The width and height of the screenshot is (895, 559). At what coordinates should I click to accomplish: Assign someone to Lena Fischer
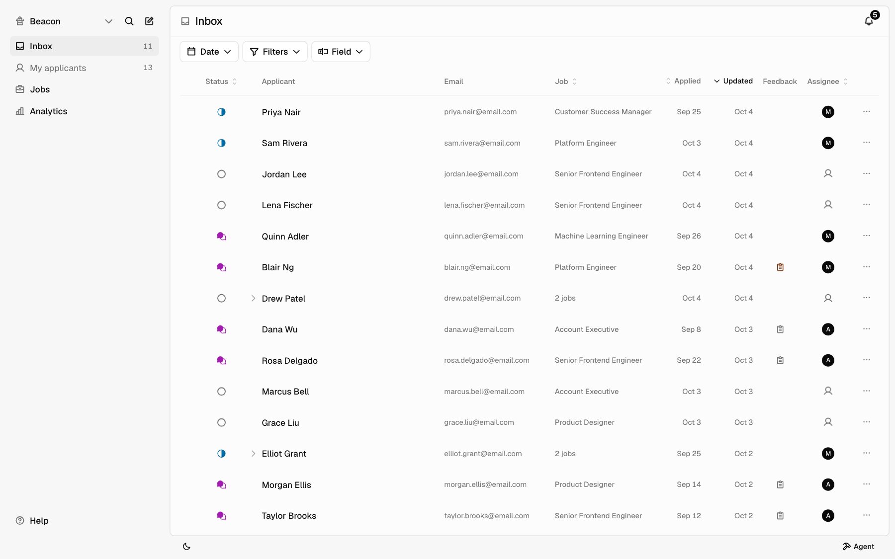coord(828,205)
